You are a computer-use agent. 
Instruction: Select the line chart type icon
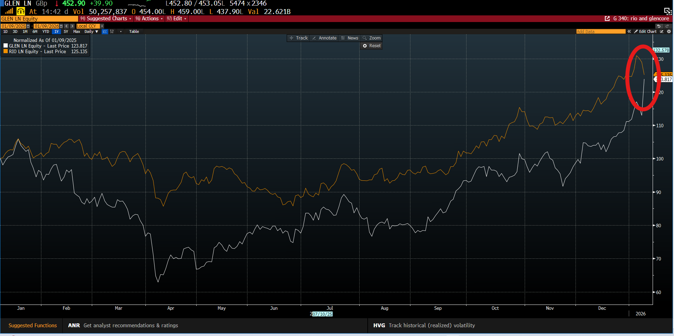click(105, 31)
